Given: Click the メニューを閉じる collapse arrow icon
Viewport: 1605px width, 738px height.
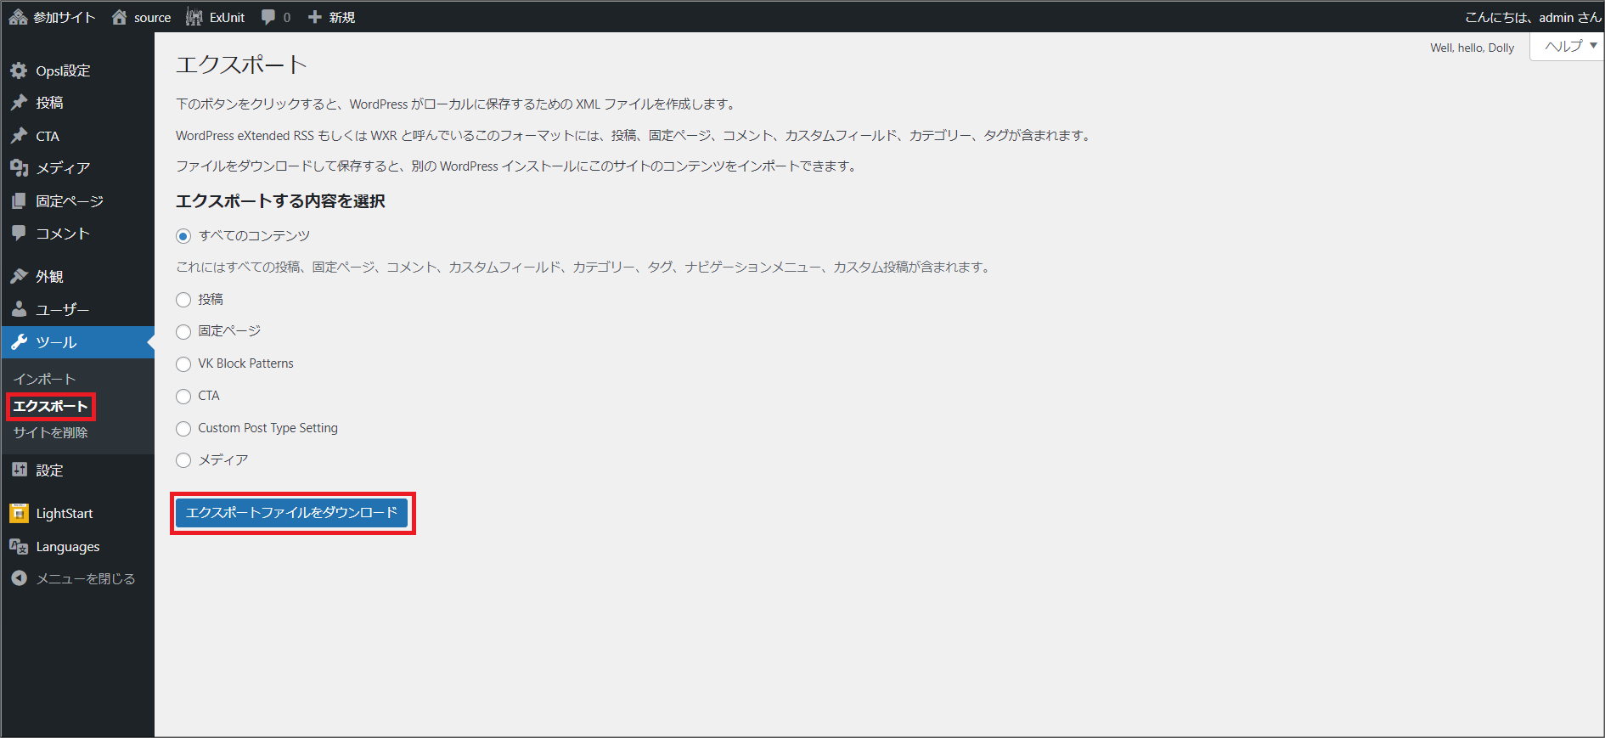Looking at the screenshot, I should pyautogui.click(x=19, y=578).
